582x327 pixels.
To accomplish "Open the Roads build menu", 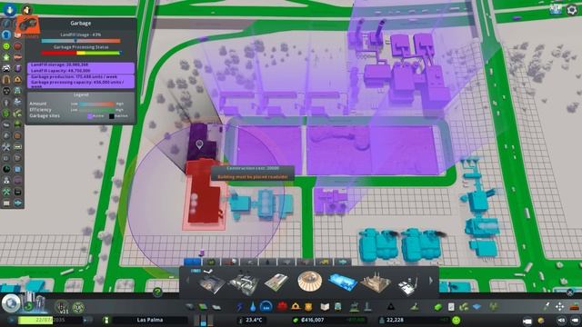I will point(190,307).
